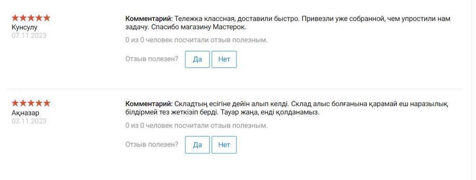Viewport: 476px width, 180px height.
Task: Click Кунсулу's comment about Тележка классная
Action: [288, 23]
